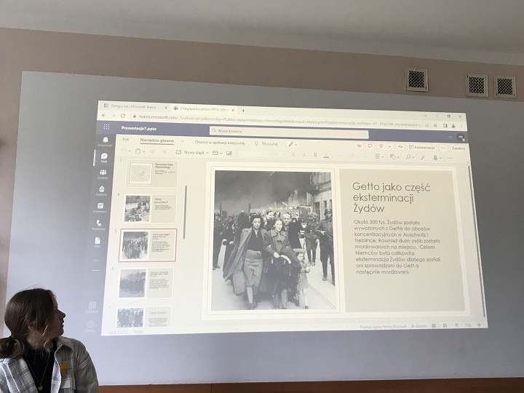524x393 pixels.
Task: Open more ribbon options ellipsis at right
Action: (x=450, y=158)
